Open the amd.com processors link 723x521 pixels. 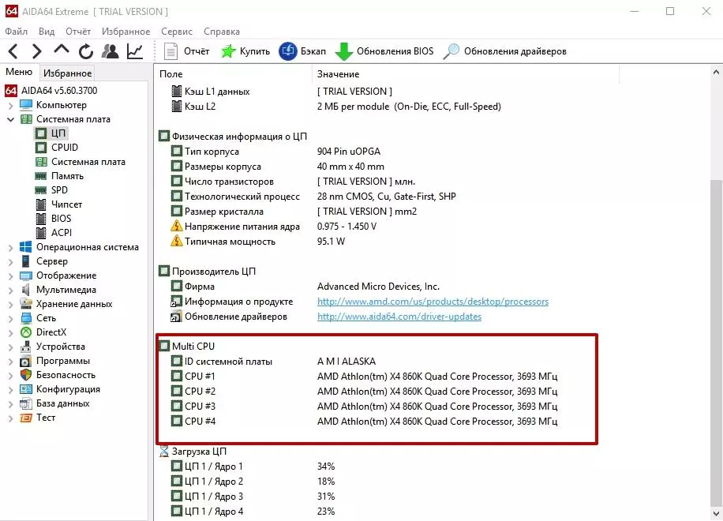tap(433, 302)
